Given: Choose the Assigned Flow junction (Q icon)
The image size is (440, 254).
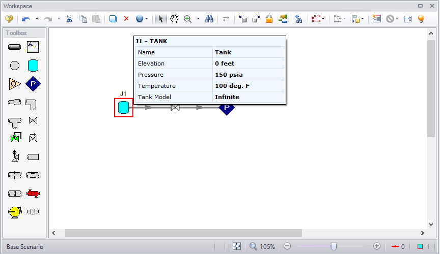Looking at the screenshot, I should click(15, 84).
